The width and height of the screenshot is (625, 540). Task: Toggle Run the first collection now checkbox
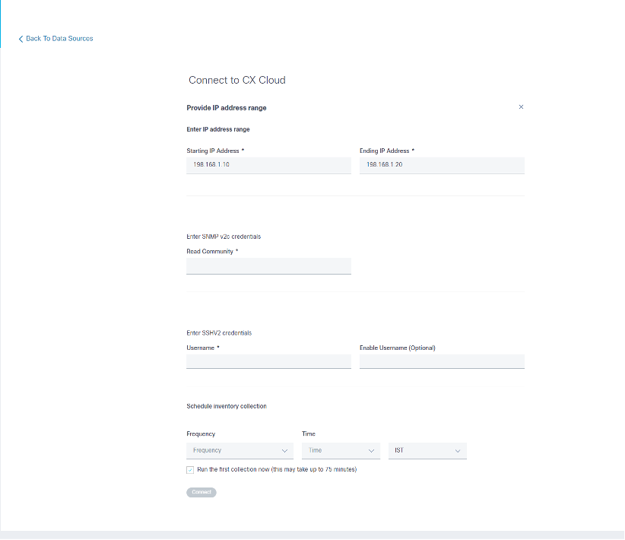190,470
